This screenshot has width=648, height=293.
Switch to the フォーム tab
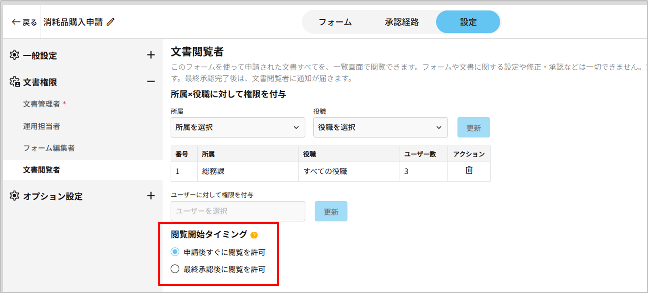pos(335,22)
